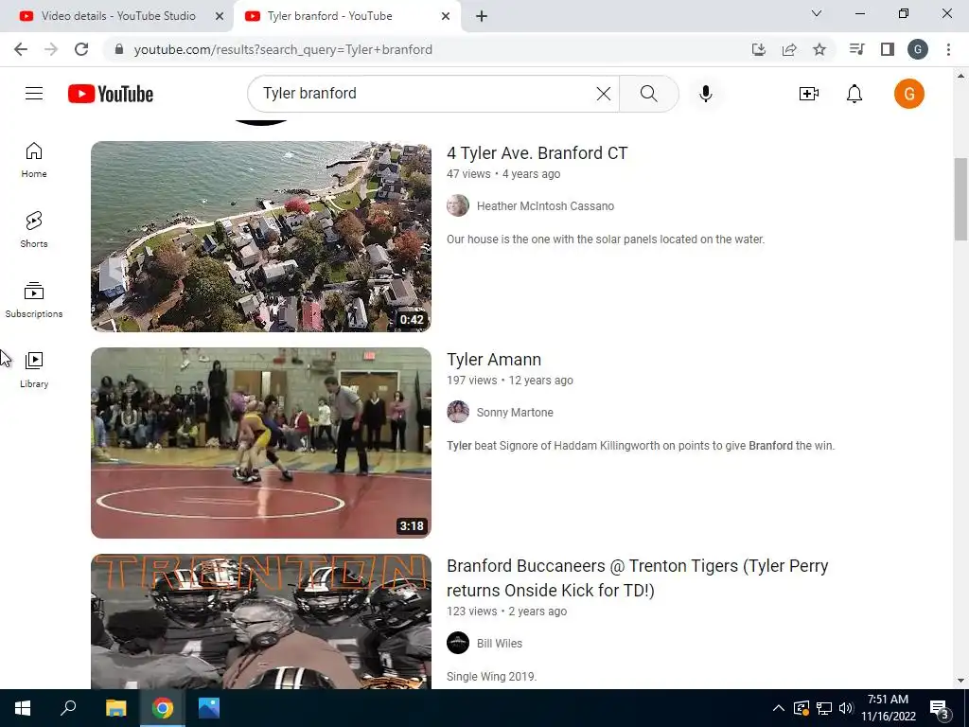969x727 pixels.
Task: Click 'Tyler beat Signore of Haddam Killingworth' description
Action: pos(641,446)
